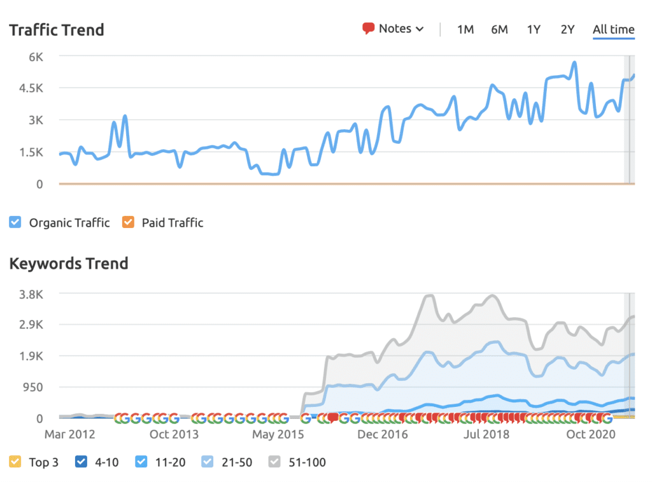This screenshot has height=482, width=652.
Task: Choose the 1Y time range
Action: 534,29
